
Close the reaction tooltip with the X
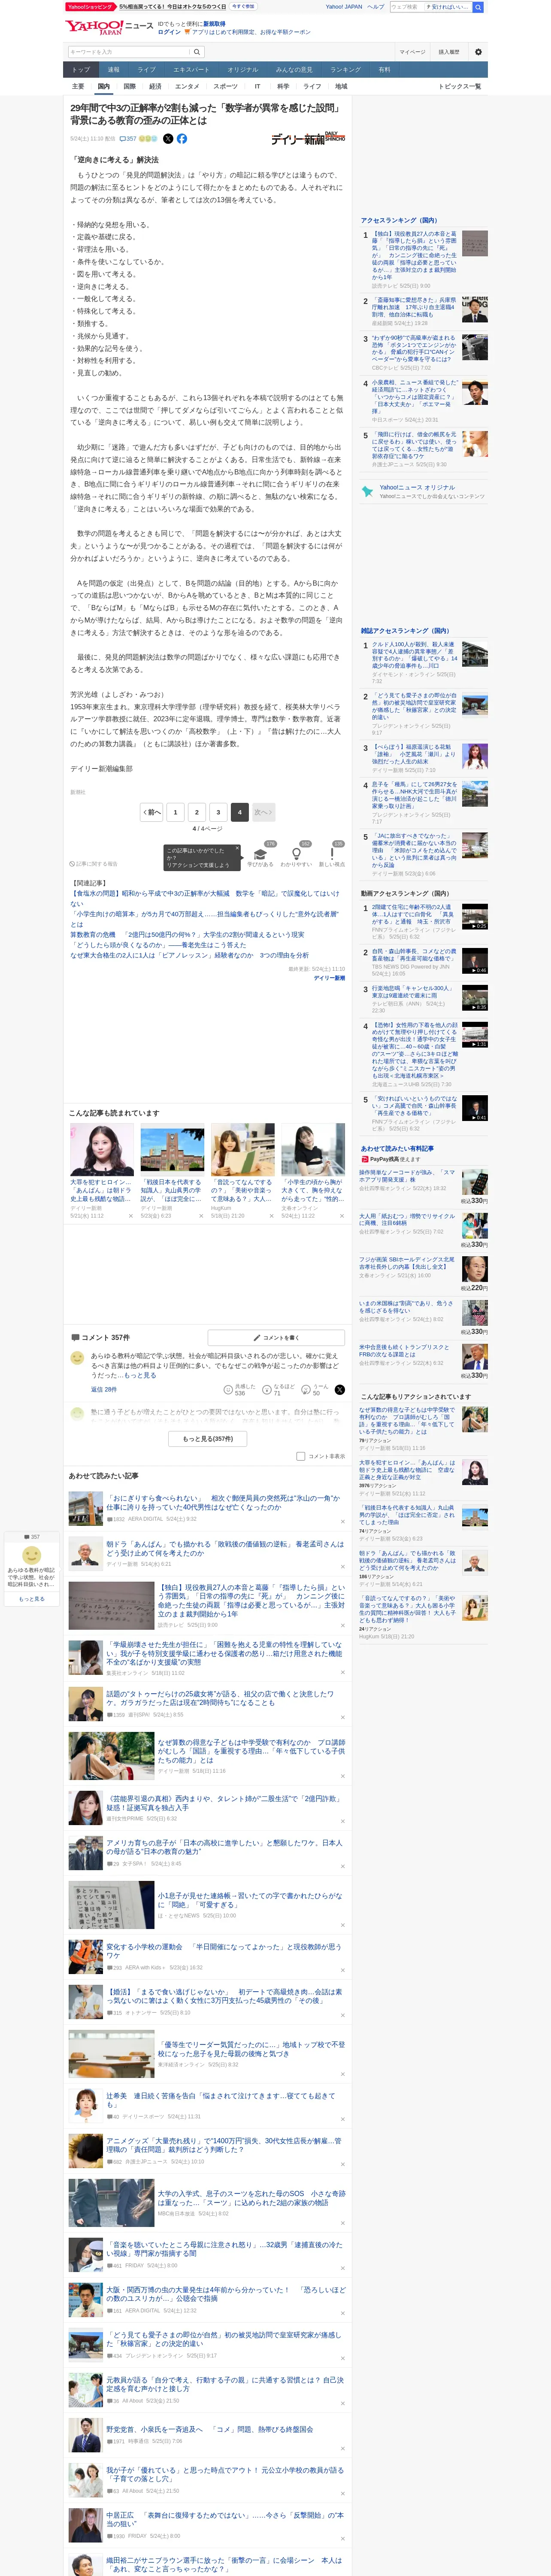coord(237,848)
